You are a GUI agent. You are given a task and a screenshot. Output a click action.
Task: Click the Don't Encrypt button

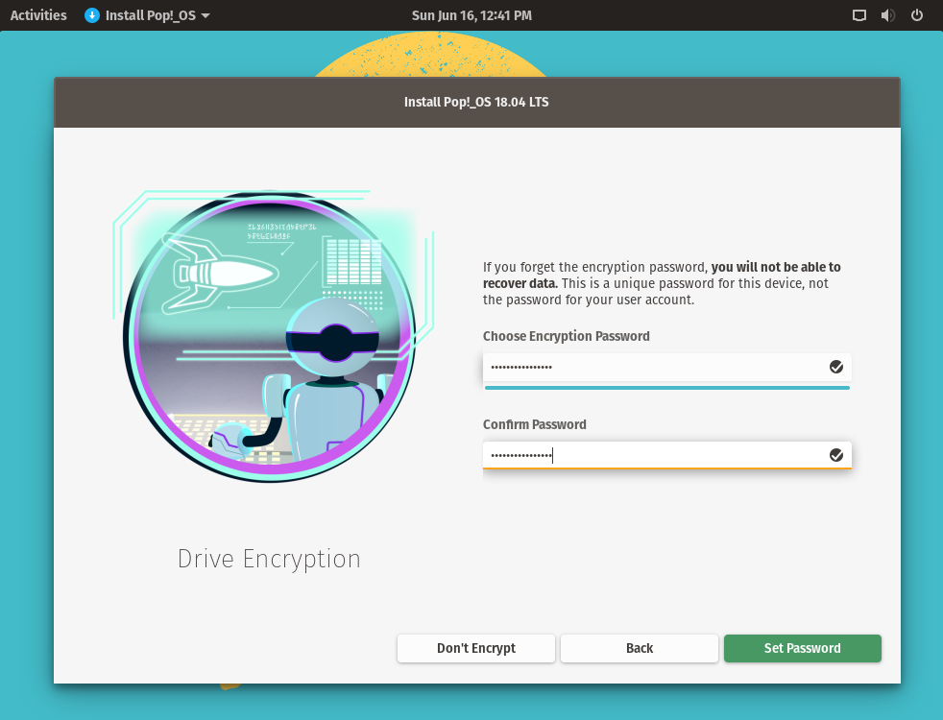coord(476,648)
